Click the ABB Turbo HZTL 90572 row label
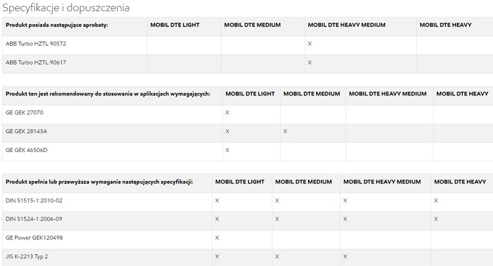Screen dimensions: 493x266 click(x=36, y=44)
